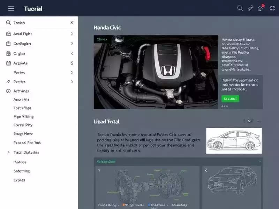Click the rightmost settings icon in header

pyautogui.click(x=272, y=8)
